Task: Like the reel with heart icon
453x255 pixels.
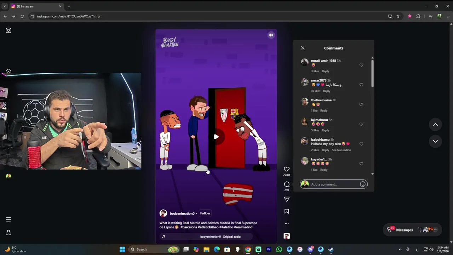Action: [287, 169]
